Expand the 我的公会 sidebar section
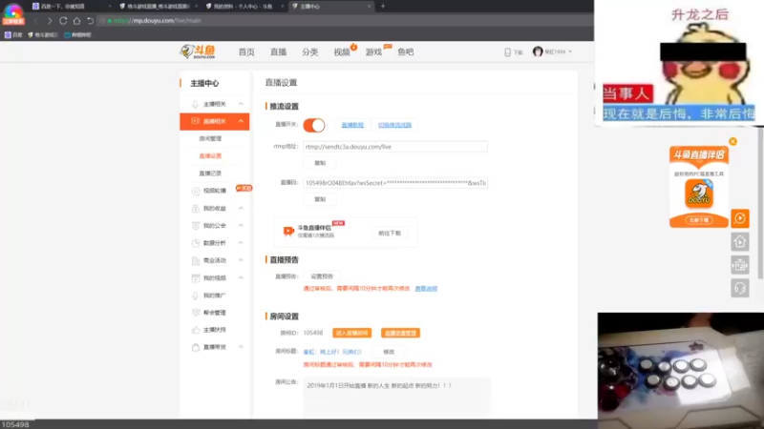 241,226
